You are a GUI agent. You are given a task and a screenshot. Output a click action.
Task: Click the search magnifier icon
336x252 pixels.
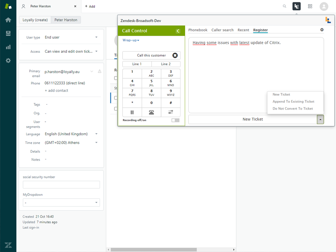[x=284, y=6]
